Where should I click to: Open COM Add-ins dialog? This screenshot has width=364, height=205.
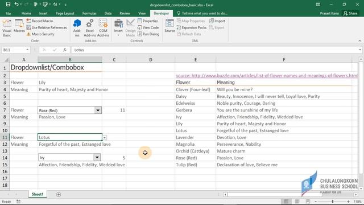click(103, 28)
